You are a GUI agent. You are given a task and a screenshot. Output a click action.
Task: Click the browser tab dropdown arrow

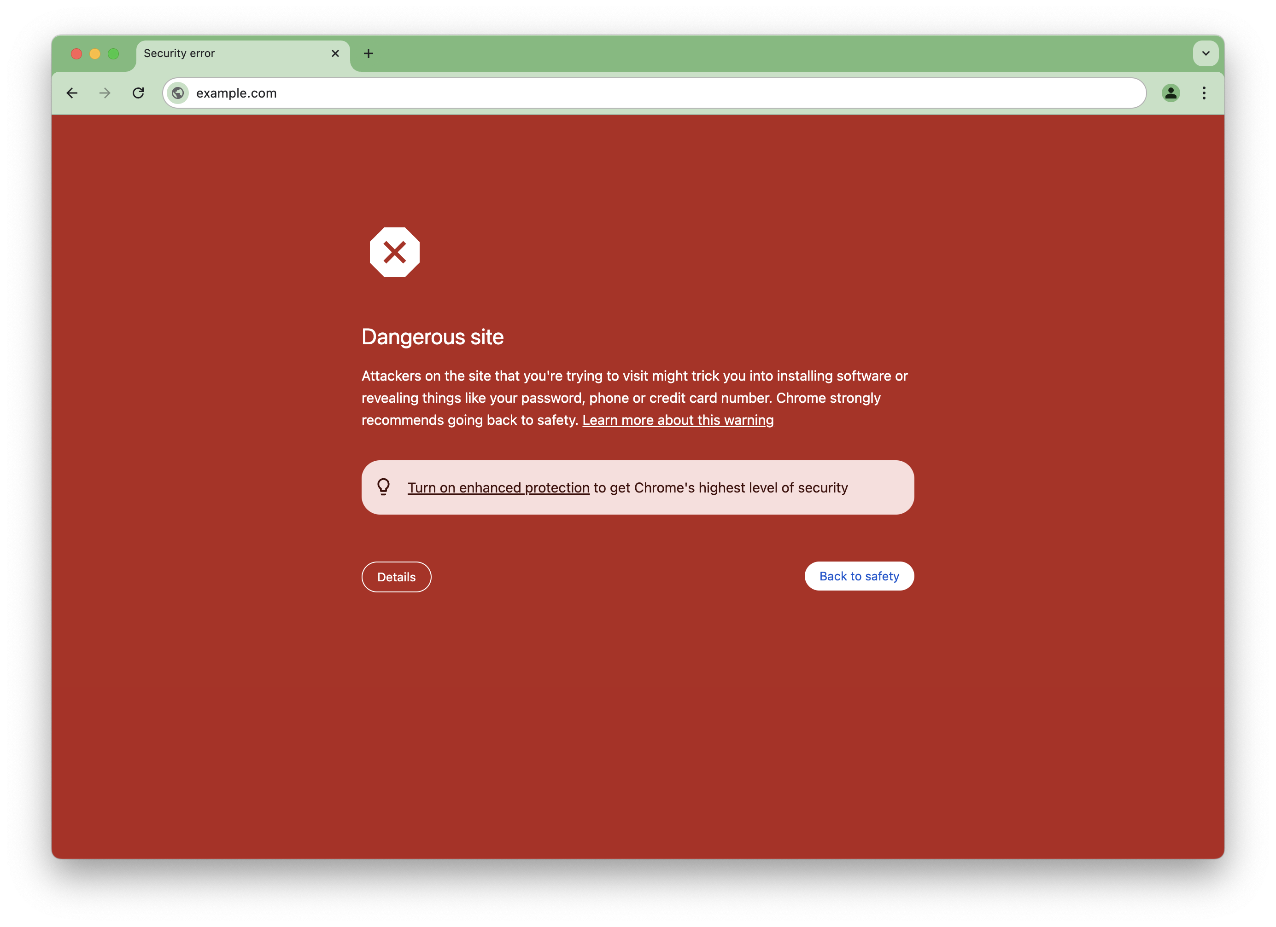[x=1205, y=53]
